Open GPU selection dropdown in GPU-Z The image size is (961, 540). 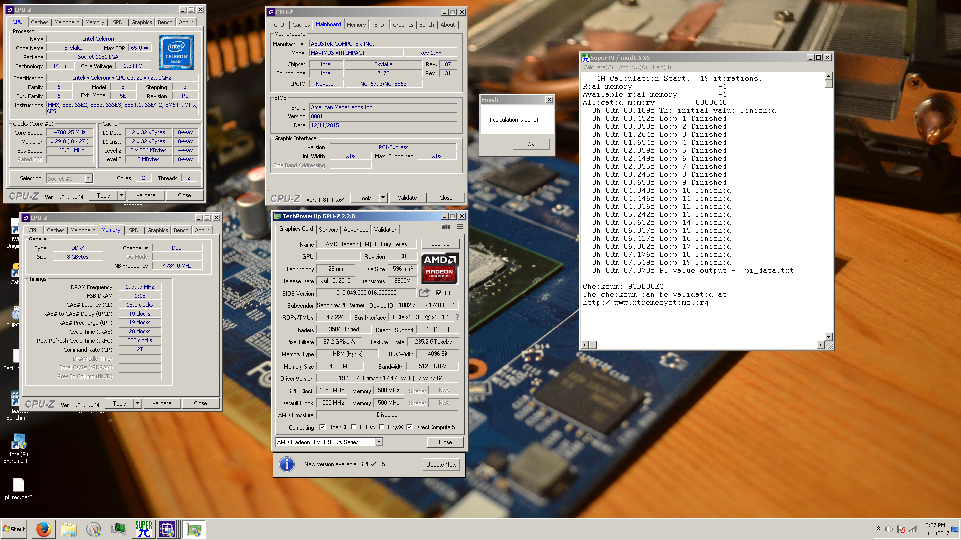pyautogui.click(x=379, y=442)
